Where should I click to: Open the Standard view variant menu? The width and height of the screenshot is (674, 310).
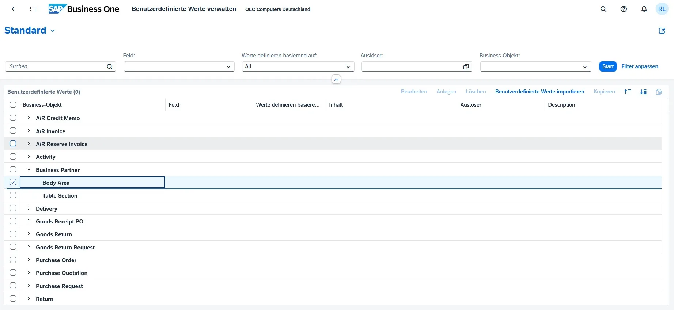coord(53,31)
